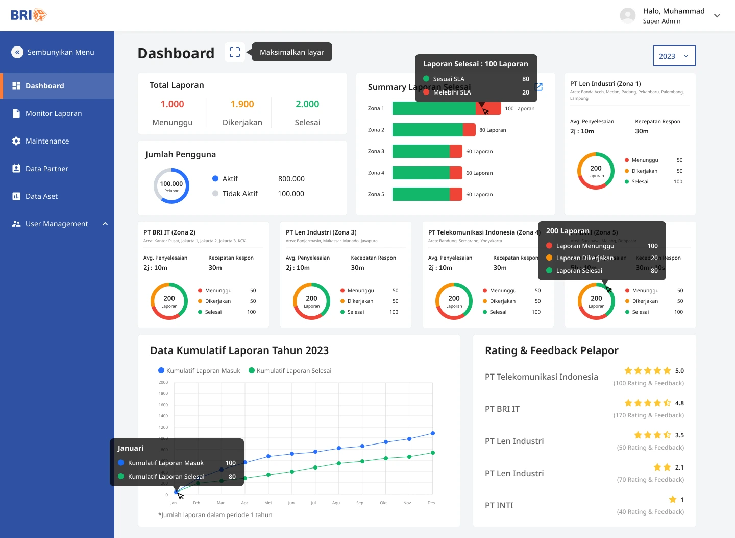The height and width of the screenshot is (538, 735).
Task: Open the 2023 year dropdown
Action: point(674,56)
